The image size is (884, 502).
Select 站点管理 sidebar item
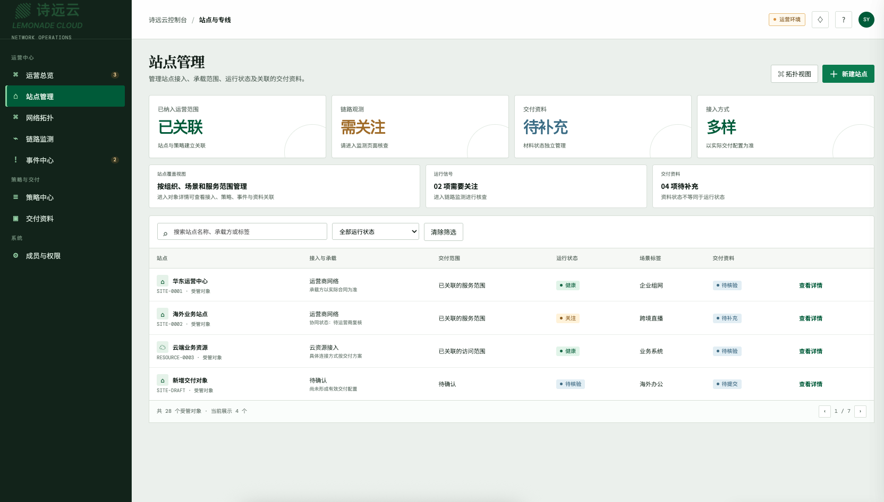click(65, 97)
